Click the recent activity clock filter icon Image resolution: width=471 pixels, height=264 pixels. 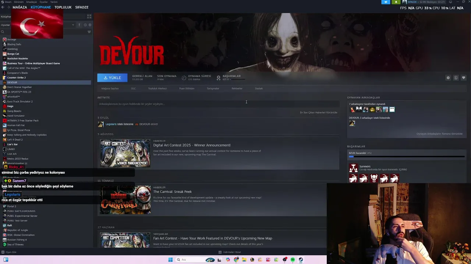click(x=85, y=25)
